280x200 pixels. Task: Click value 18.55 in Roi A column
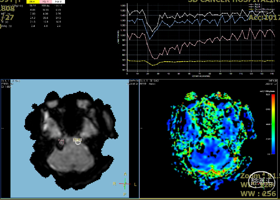tap(45, 10)
